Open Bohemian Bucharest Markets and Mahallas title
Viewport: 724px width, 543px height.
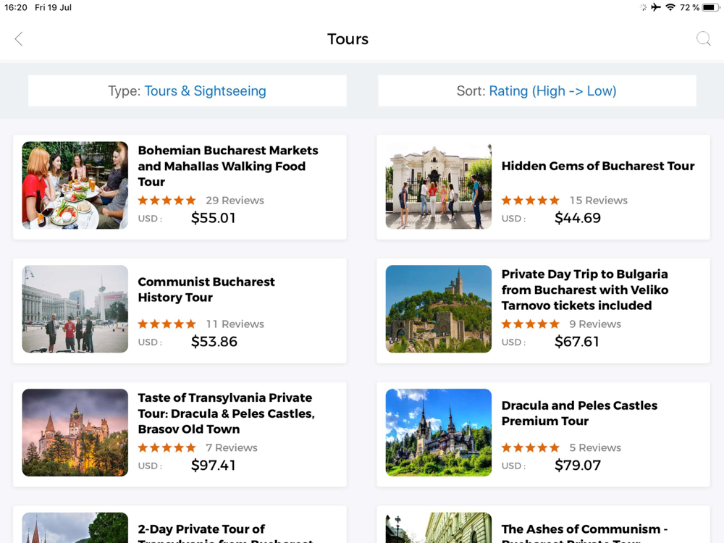[x=228, y=167]
